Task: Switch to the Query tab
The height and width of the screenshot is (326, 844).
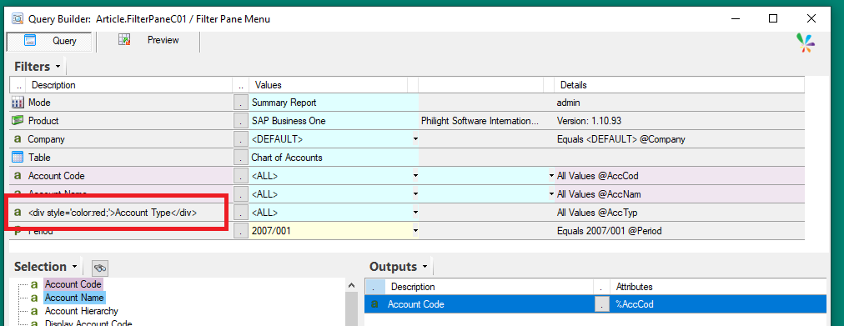Action: [x=49, y=41]
